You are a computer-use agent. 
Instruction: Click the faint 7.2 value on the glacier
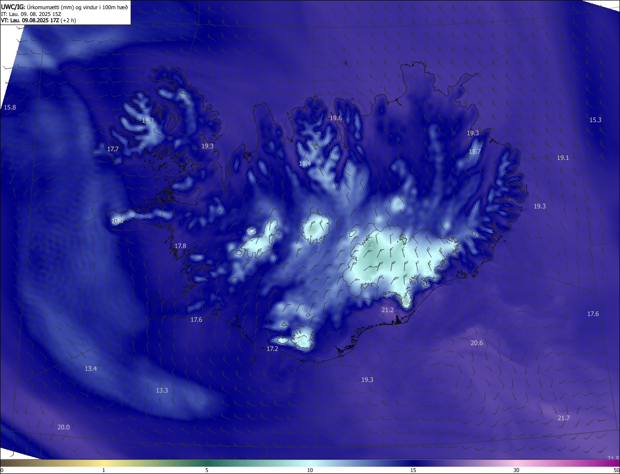pos(369,246)
